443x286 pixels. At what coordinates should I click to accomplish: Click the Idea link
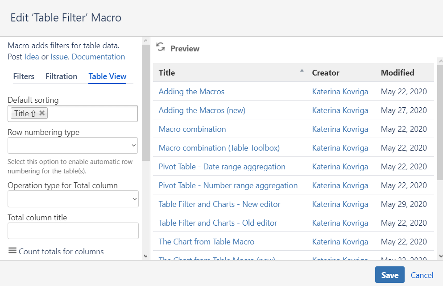pyautogui.click(x=32, y=57)
